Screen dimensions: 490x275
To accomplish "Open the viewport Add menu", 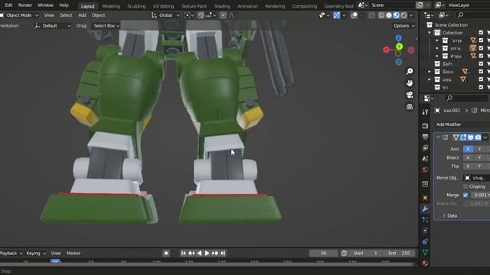I will click(x=82, y=15).
